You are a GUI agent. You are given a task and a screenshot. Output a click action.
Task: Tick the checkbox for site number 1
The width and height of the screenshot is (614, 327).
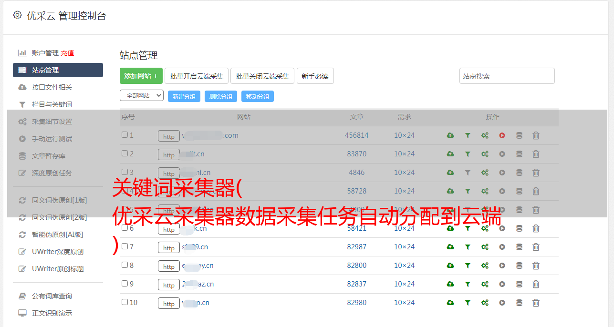pos(125,135)
